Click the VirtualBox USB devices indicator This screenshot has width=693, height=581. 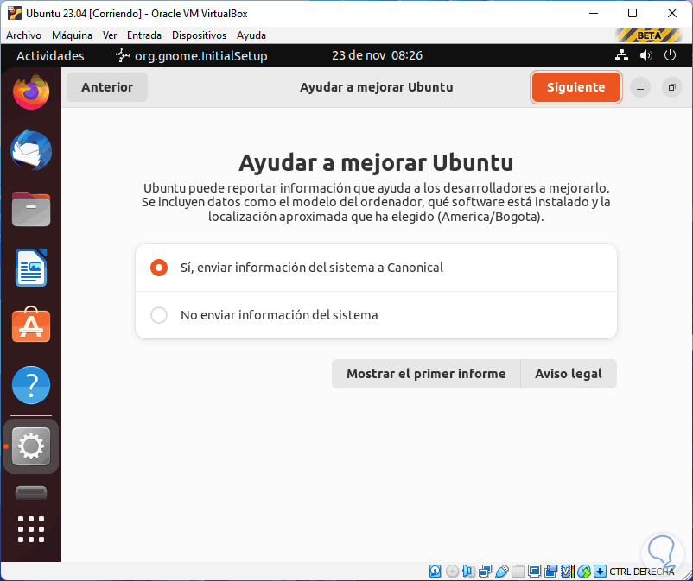[x=502, y=572]
